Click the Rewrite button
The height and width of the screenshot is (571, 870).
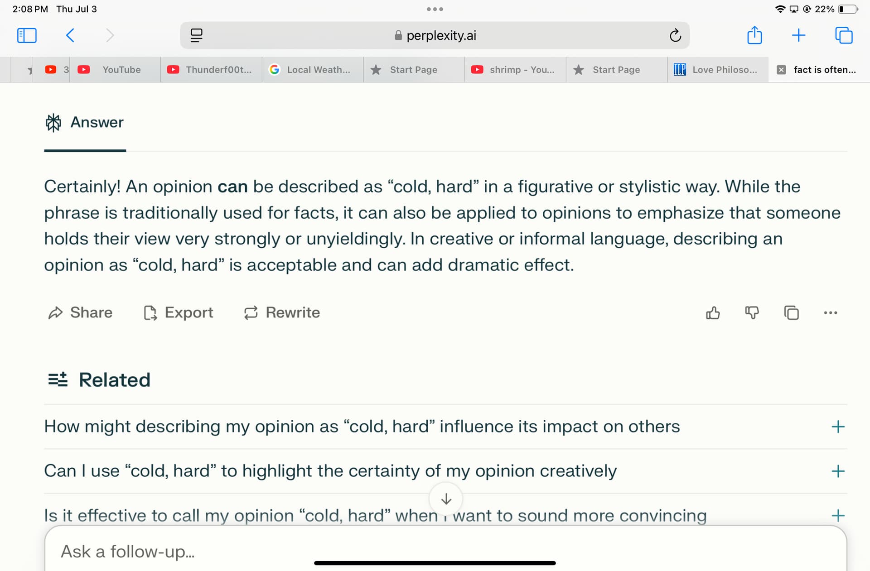coord(282,313)
